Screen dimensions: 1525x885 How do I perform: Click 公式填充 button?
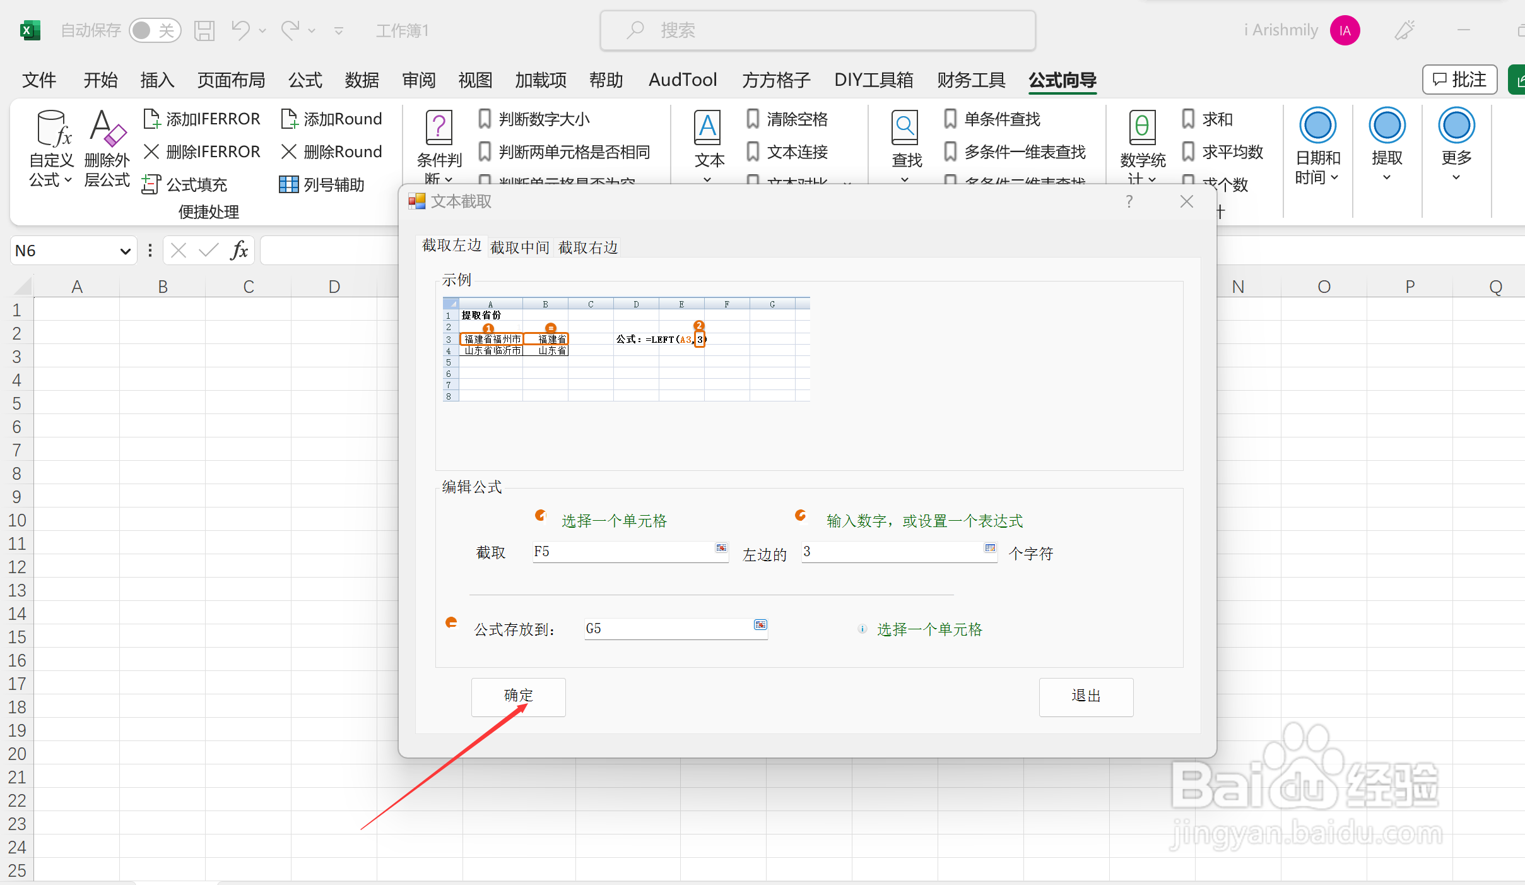(185, 184)
